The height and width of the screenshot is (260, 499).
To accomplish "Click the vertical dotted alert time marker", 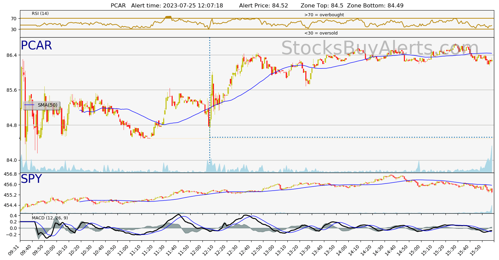I will [210, 100].
